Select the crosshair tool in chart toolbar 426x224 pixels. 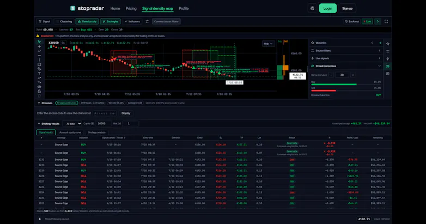pos(39,46)
